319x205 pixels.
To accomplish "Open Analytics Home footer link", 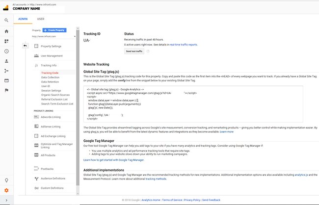I will (151, 200).
